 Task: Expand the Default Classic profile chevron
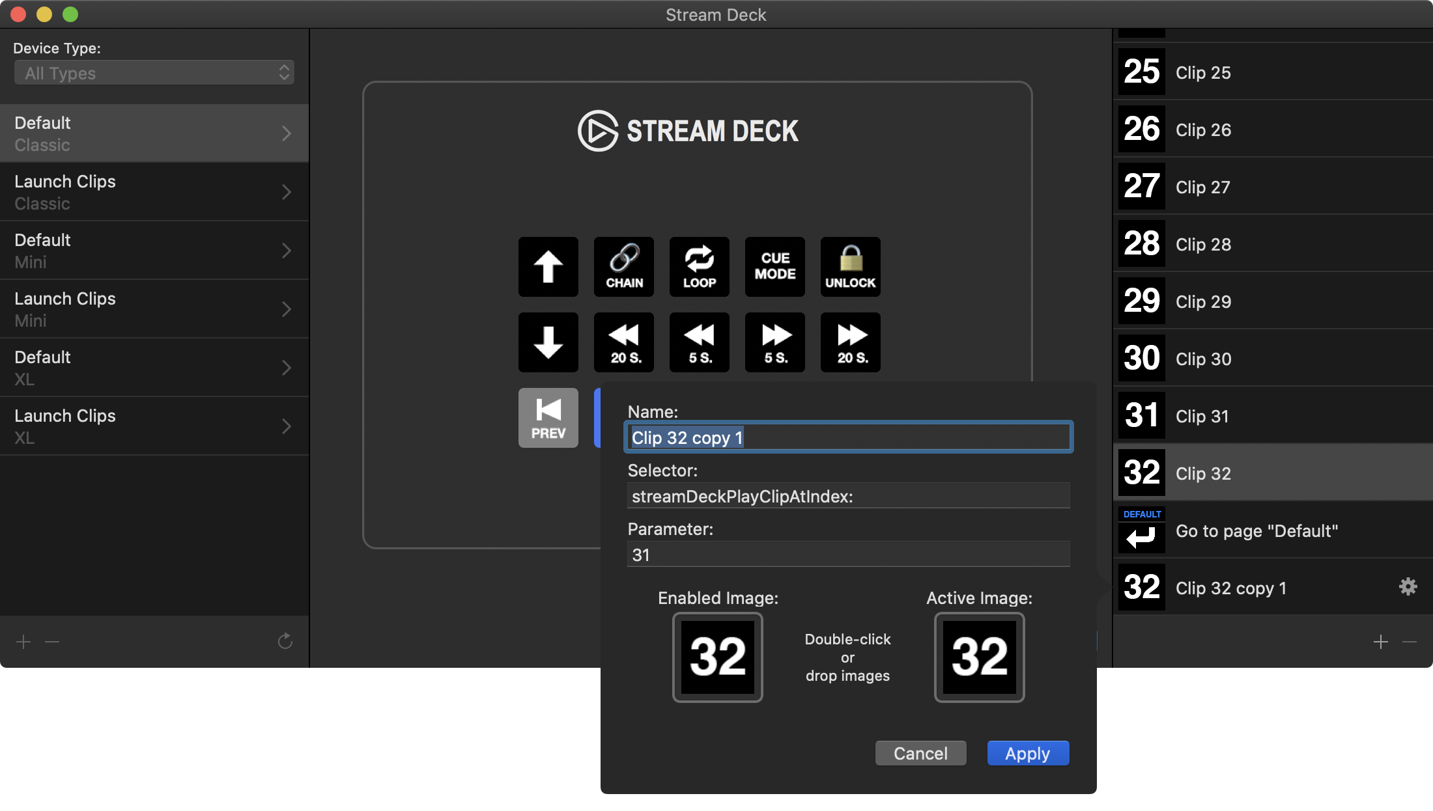click(287, 133)
